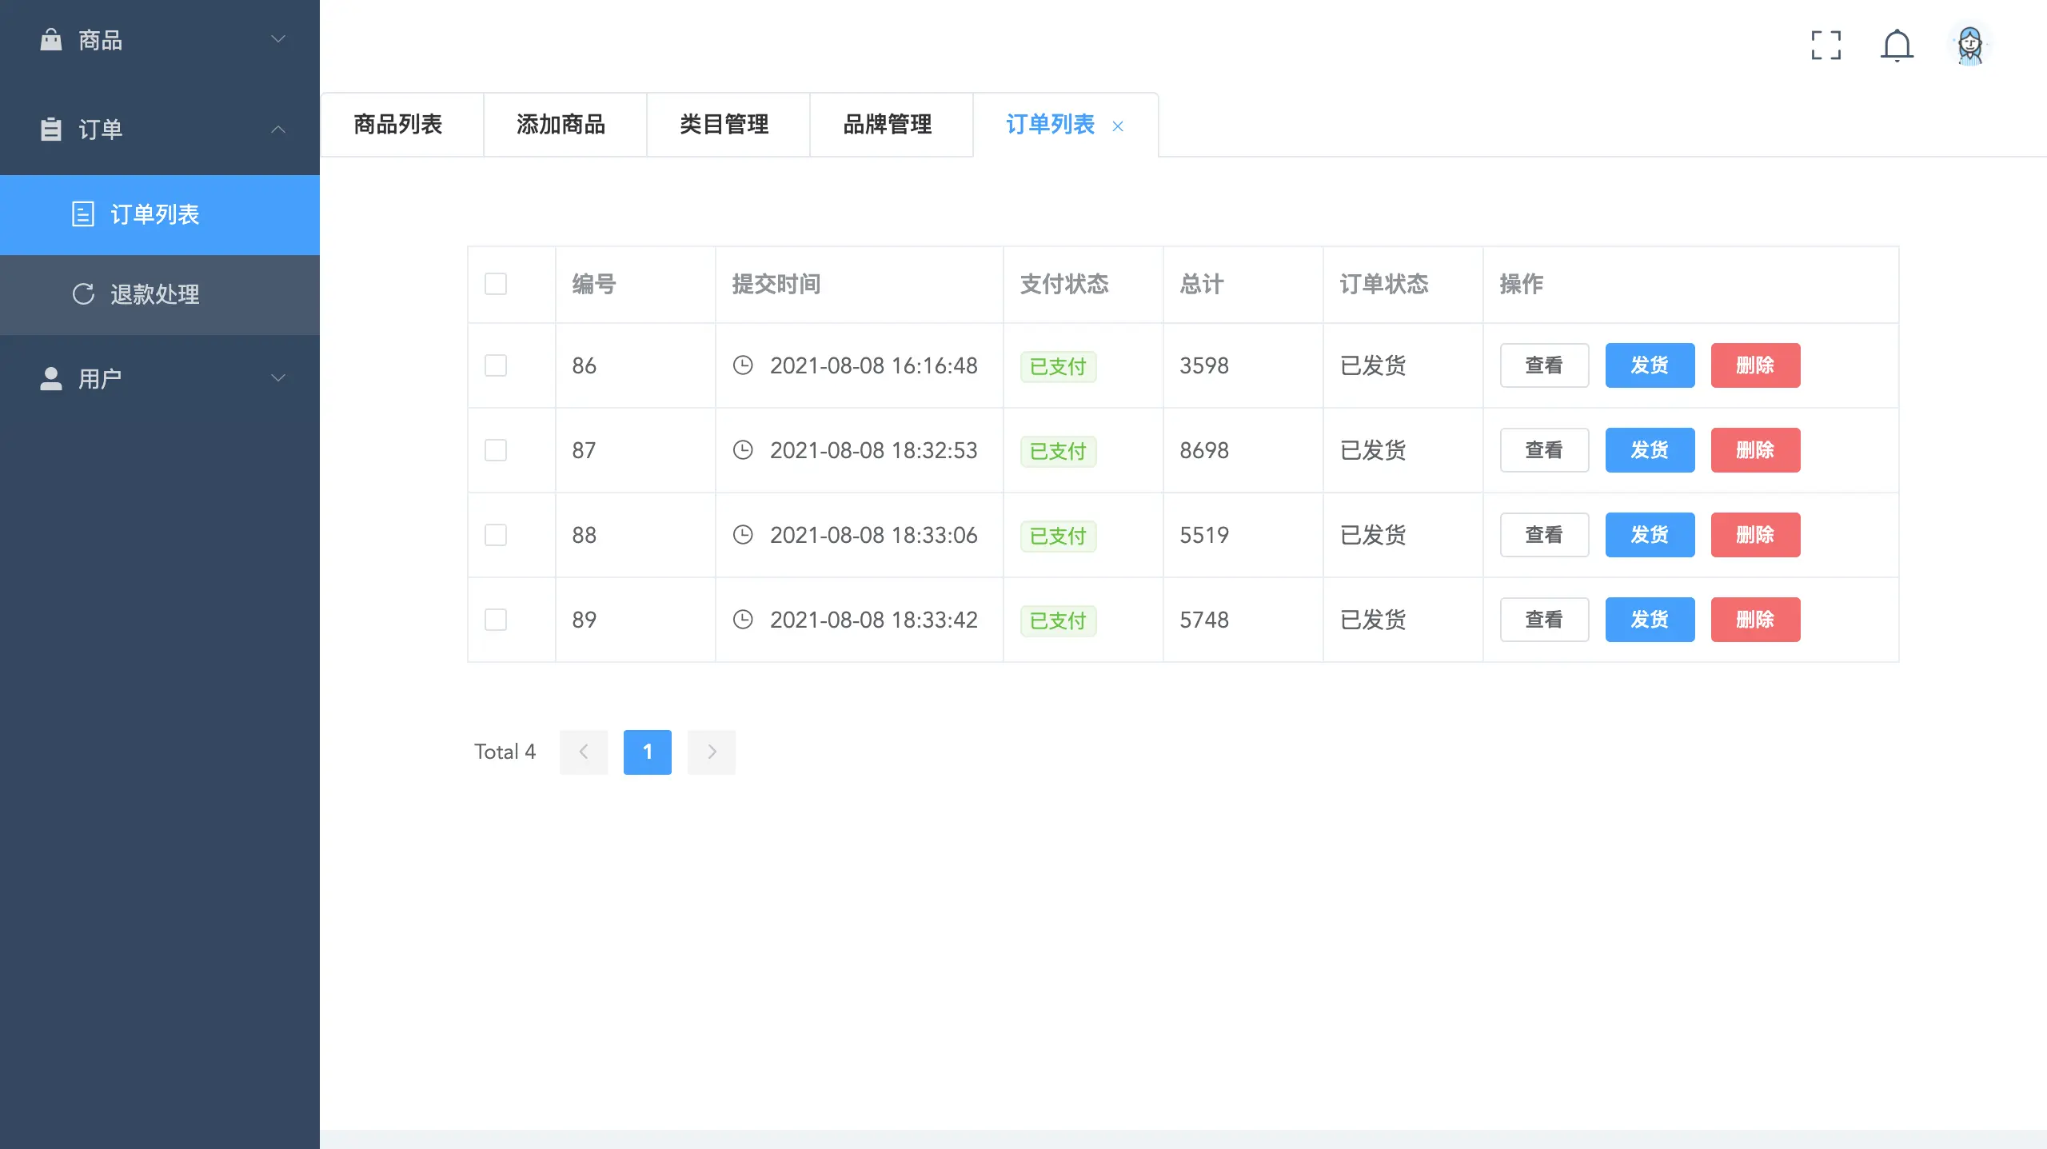
Task: Click the 订单 document icon in the sidebar
Action: (51, 129)
